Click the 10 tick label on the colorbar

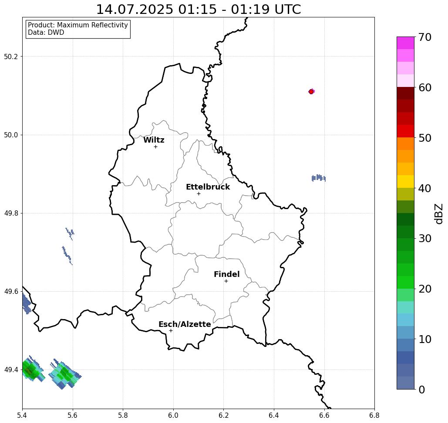425,339
